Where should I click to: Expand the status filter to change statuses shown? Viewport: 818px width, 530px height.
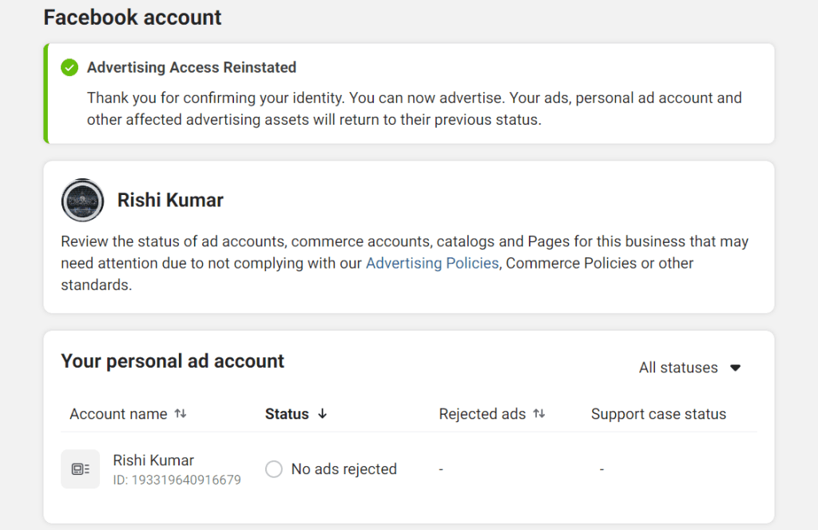point(690,368)
